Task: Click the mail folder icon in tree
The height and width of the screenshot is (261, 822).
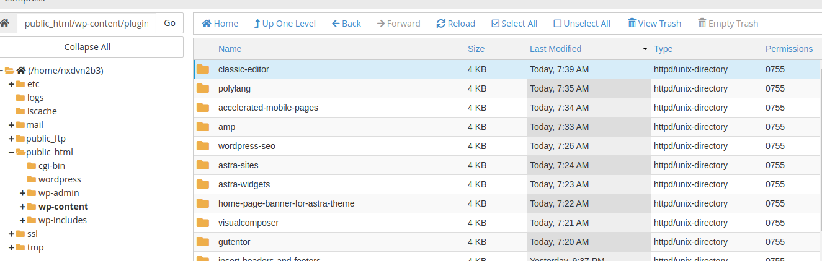Action: 20,125
